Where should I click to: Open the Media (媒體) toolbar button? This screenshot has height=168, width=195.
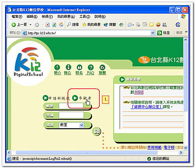coord(110,25)
